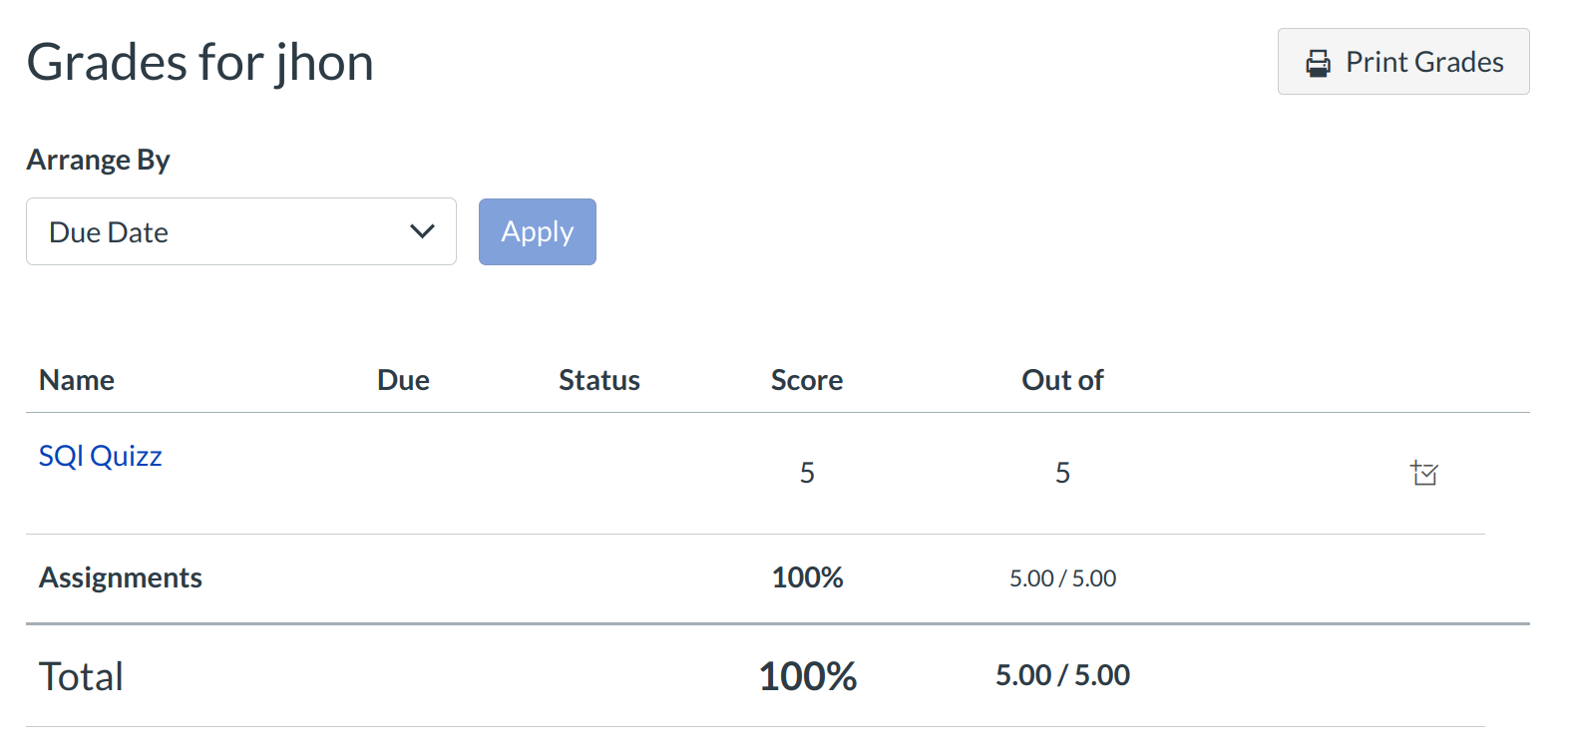Click the Status column header
1570x754 pixels.
(598, 380)
